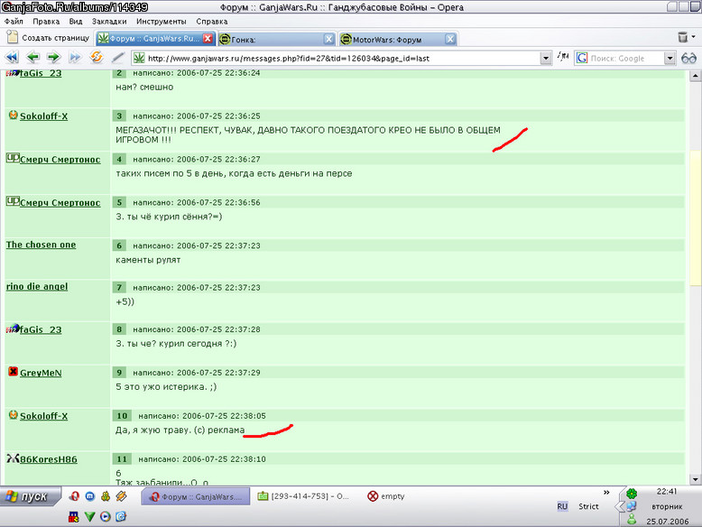This screenshot has width=702, height=527.
Task: Open the Справка menu
Action: click(212, 21)
